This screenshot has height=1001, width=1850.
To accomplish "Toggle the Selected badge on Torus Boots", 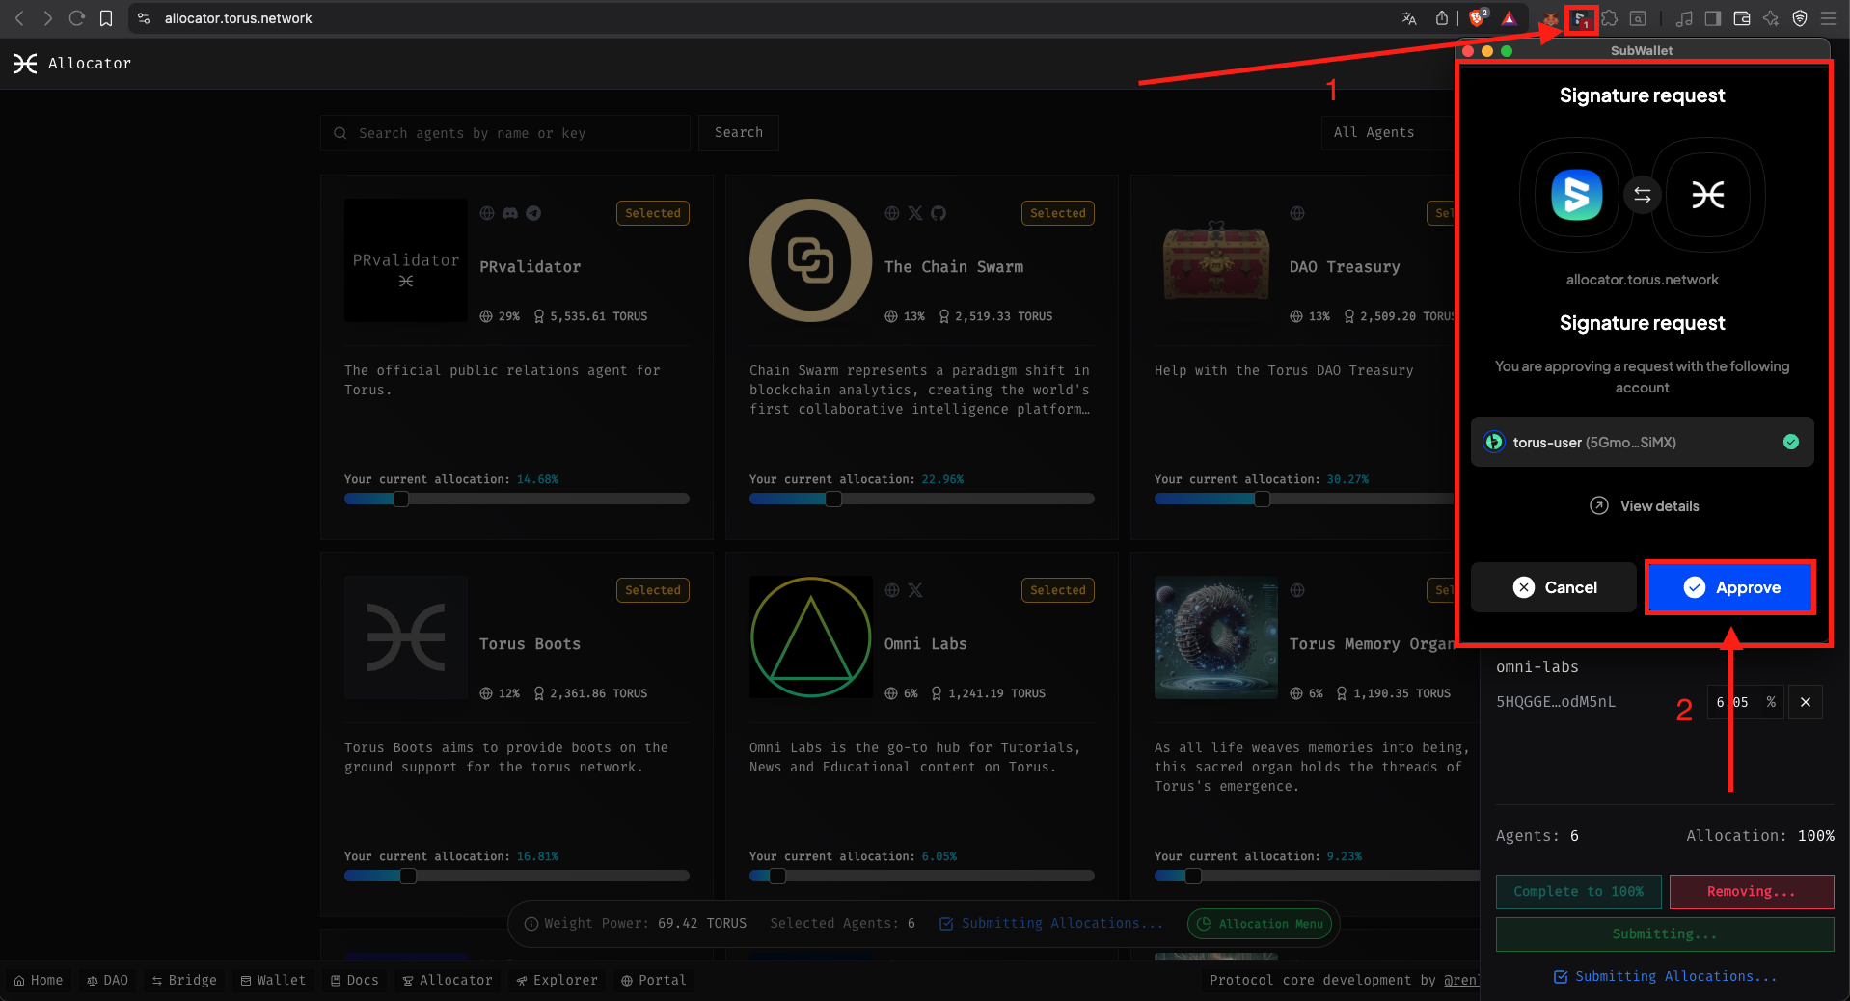I will pyautogui.click(x=652, y=589).
